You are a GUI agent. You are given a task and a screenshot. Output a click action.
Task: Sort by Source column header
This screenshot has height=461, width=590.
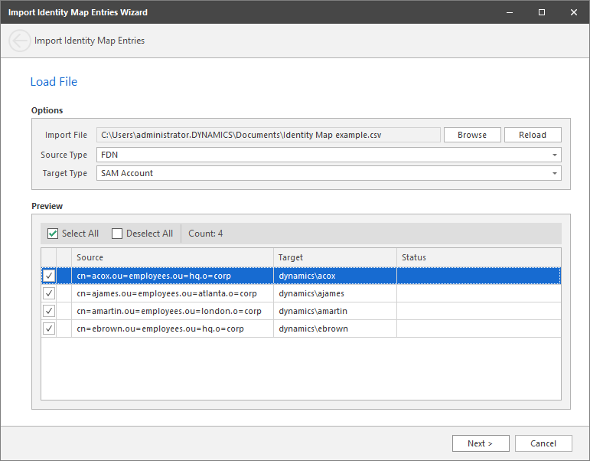pos(172,257)
